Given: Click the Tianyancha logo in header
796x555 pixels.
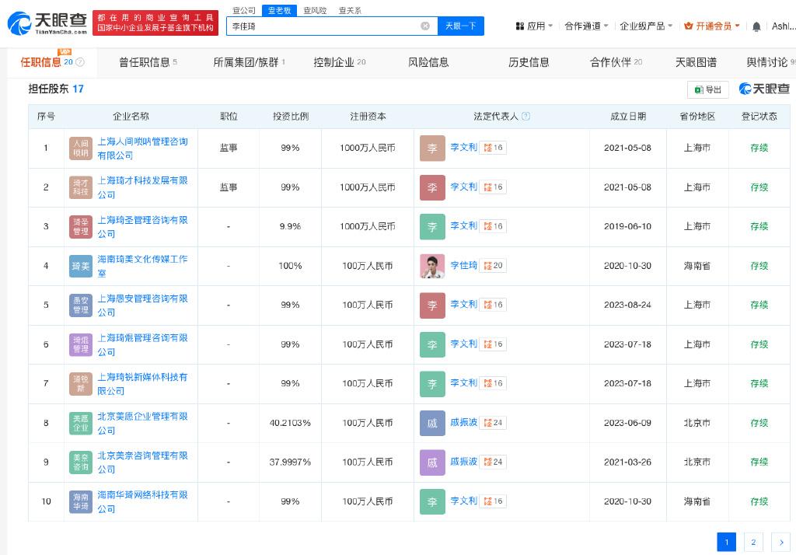Looking at the screenshot, I should point(47,23).
